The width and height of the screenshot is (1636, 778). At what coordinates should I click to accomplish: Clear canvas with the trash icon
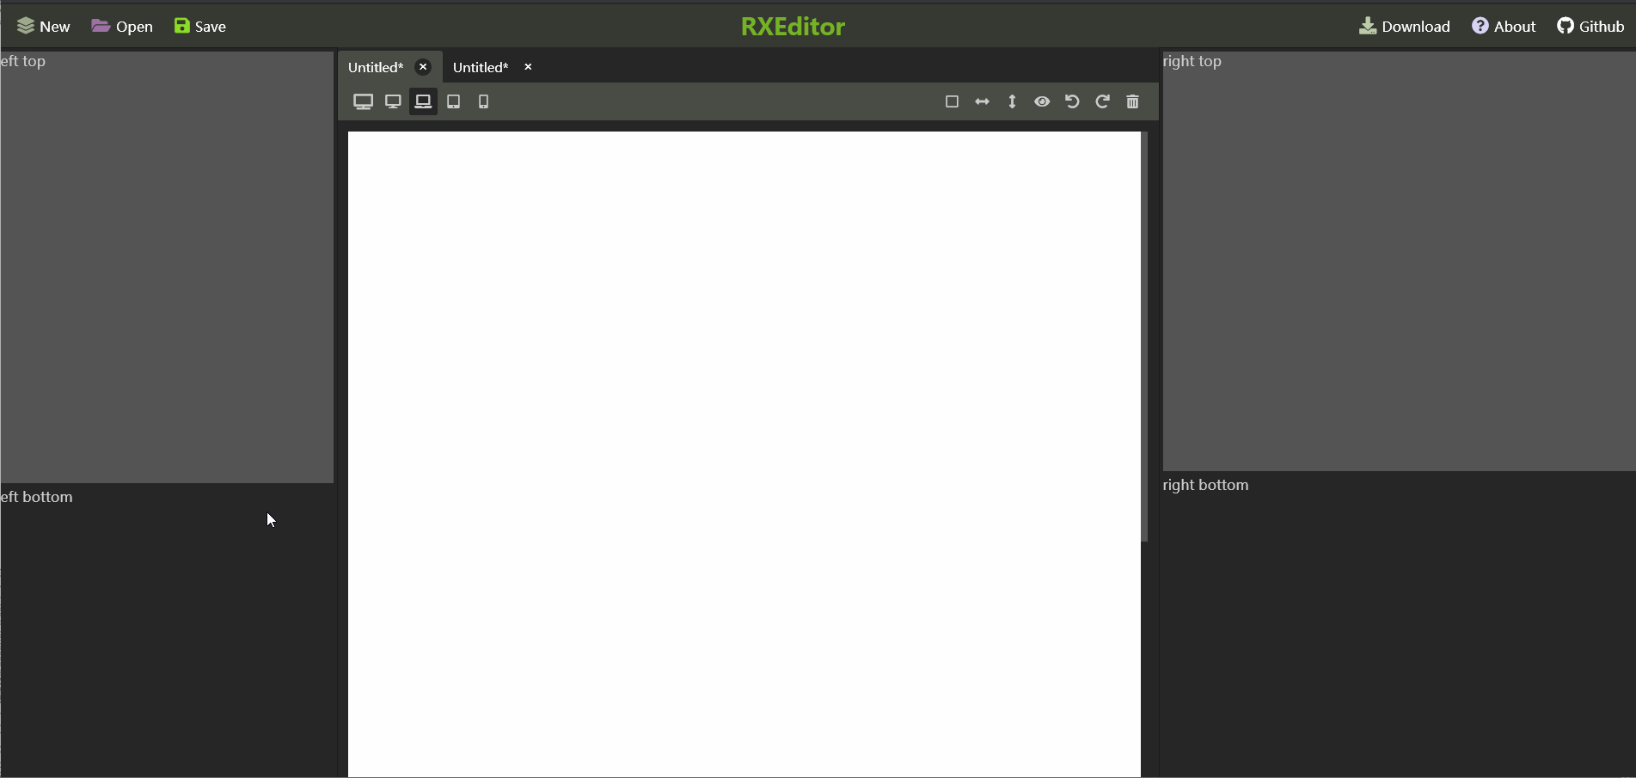click(x=1132, y=101)
